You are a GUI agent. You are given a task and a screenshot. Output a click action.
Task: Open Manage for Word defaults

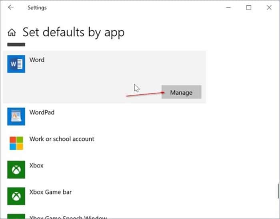[x=182, y=92]
